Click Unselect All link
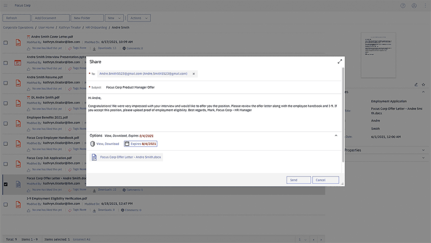Image resolution: width=431 pixels, height=243 pixels. pos(82,240)
